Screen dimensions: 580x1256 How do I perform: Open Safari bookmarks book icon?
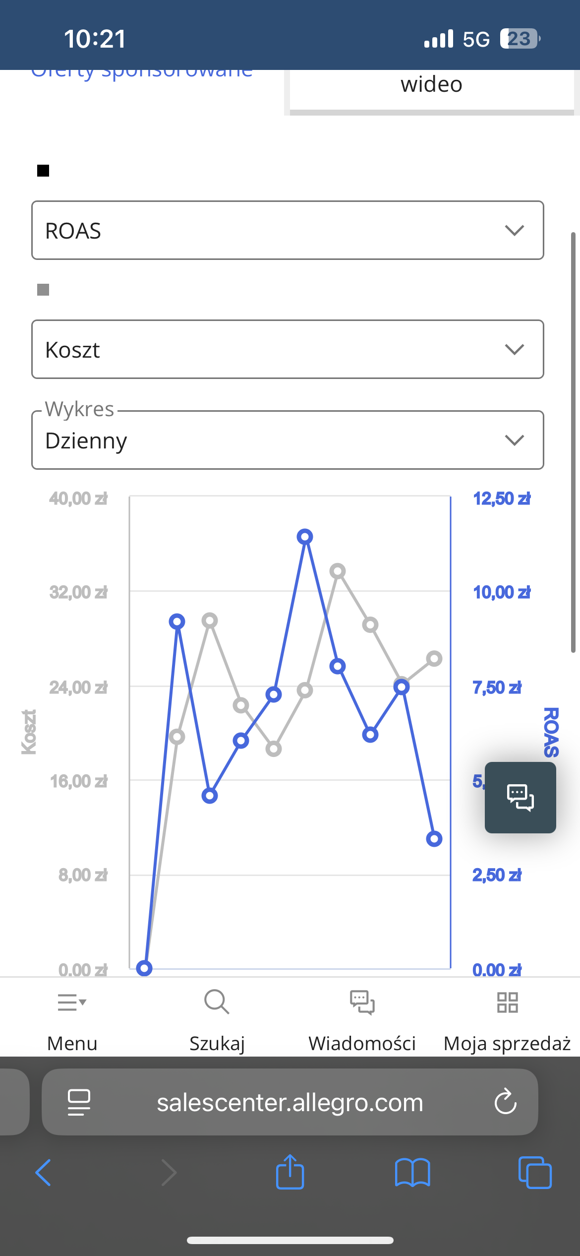point(412,1173)
